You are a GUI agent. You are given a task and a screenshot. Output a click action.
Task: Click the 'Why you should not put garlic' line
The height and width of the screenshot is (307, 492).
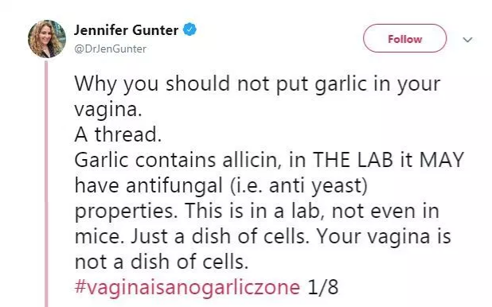[x=258, y=84]
